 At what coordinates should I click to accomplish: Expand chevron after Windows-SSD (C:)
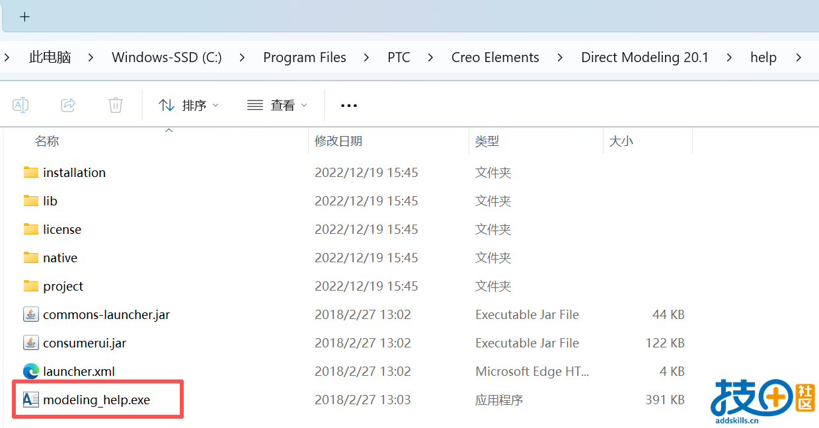point(242,57)
